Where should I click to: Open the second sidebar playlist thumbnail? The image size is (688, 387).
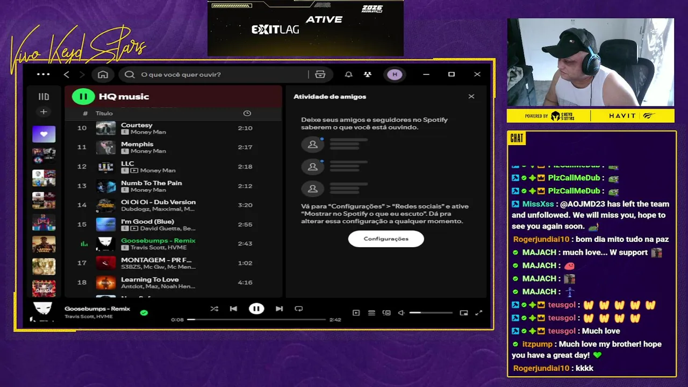pos(44,156)
